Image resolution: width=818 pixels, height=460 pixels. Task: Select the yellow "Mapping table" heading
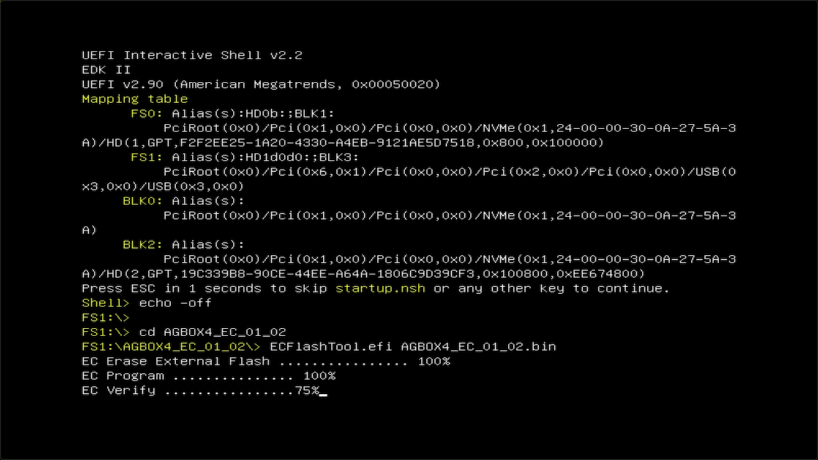(135, 99)
